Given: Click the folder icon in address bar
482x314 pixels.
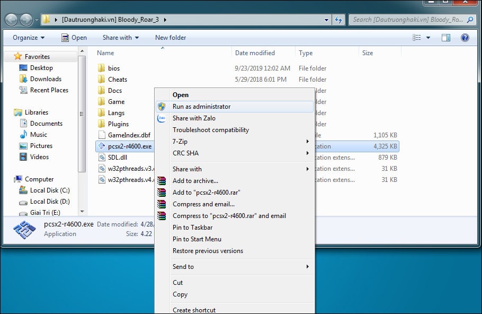Looking at the screenshot, I should pos(46,20).
